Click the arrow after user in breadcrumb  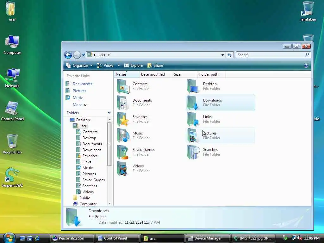point(109,55)
